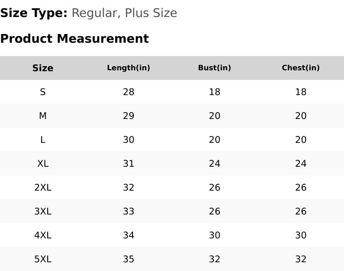Click length value 28 in S row

click(x=128, y=92)
